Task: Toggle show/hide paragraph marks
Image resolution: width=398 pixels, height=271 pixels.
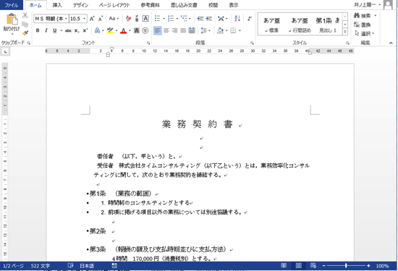Action: tap(250, 19)
